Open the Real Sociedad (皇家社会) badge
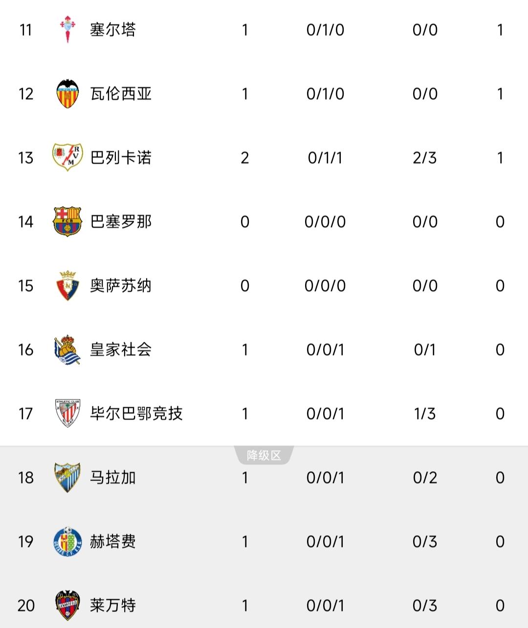The image size is (528, 628). click(67, 350)
